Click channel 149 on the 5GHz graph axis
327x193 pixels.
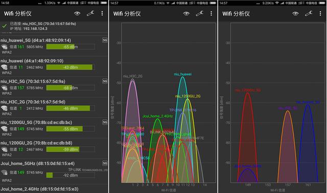pos(248,185)
